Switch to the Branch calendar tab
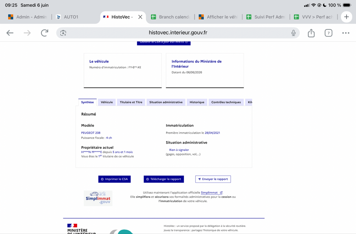356x234 pixels. 170,17
